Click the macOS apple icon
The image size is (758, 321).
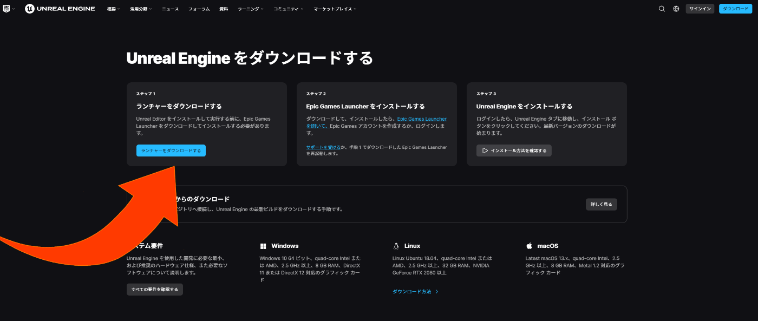pyautogui.click(x=529, y=246)
